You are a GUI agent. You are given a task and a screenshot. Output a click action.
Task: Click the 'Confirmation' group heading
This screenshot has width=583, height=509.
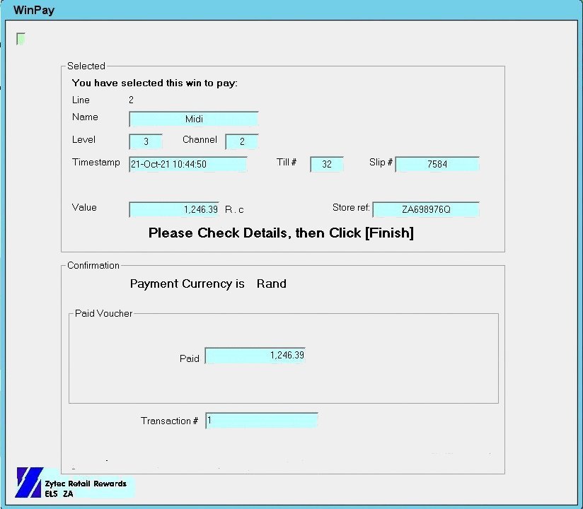click(x=93, y=265)
